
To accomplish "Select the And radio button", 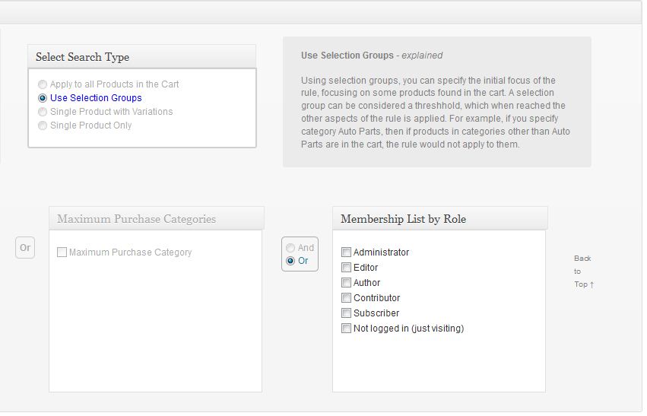I will click(x=290, y=248).
